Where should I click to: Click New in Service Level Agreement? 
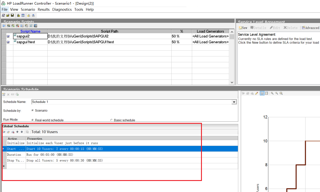243,28
